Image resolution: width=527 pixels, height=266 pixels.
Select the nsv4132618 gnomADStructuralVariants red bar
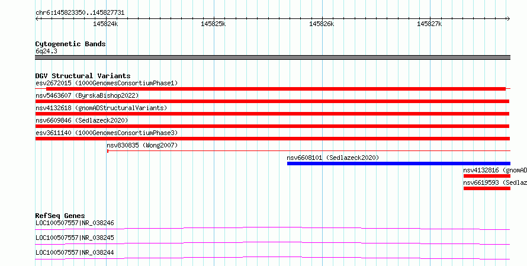point(272,114)
